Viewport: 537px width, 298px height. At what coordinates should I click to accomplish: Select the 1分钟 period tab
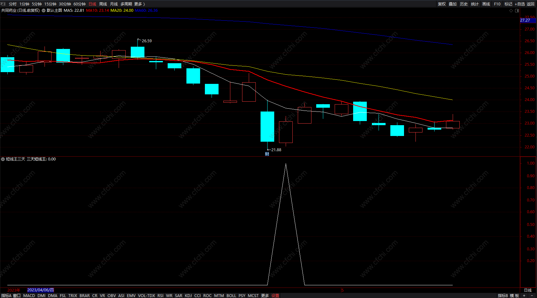[x=24, y=4]
